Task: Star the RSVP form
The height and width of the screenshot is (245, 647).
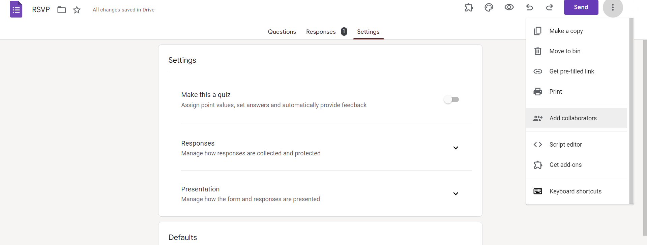Action: [x=77, y=10]
